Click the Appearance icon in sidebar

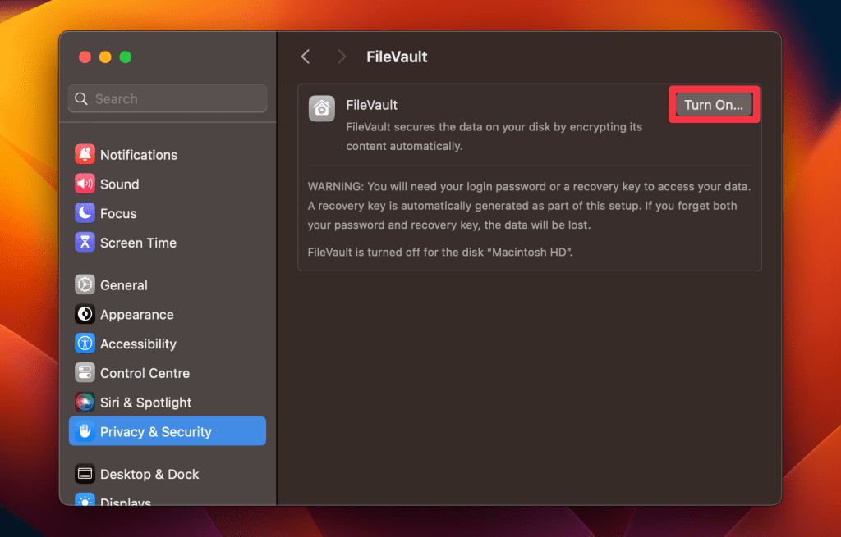click(85, 314)
